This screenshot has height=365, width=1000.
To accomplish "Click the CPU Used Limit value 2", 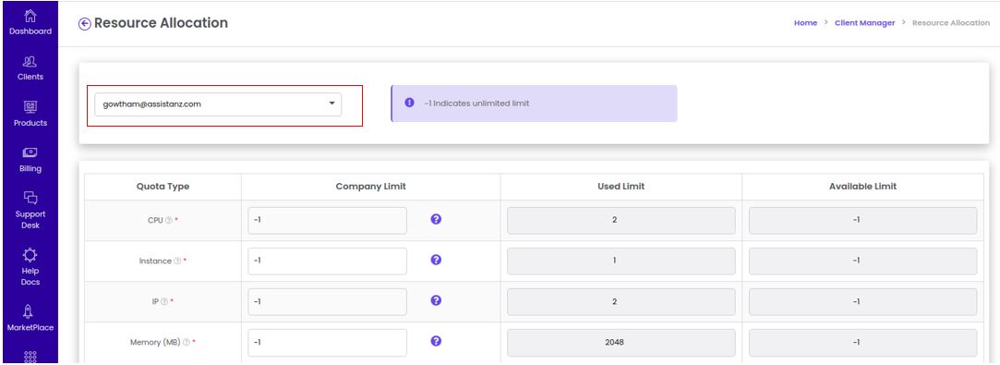I will point(621,220).
